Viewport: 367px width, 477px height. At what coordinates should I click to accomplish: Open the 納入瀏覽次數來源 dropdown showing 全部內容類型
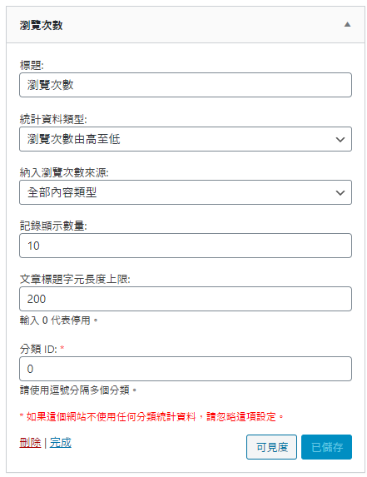point(186,192)
